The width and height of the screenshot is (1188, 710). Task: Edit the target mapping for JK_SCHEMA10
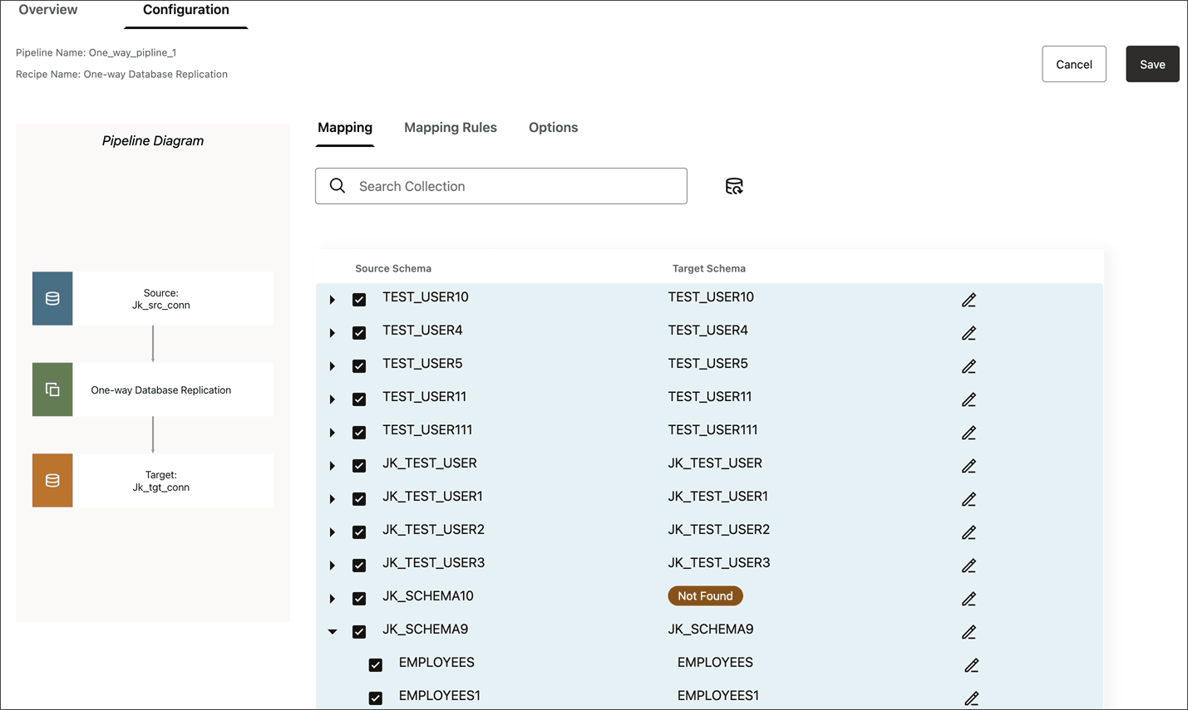[969, 599]
